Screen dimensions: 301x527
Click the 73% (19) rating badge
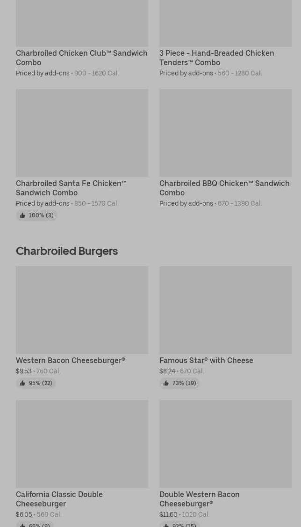(x=179, y=383)
